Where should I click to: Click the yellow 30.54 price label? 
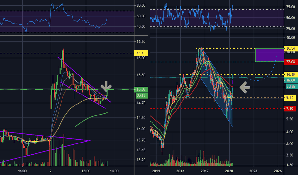[291, 48]
